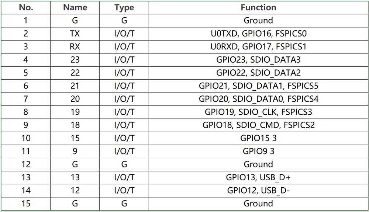The image size is (369, 212).
Task: Click the "Function" column header
Action: click(258, 7)
